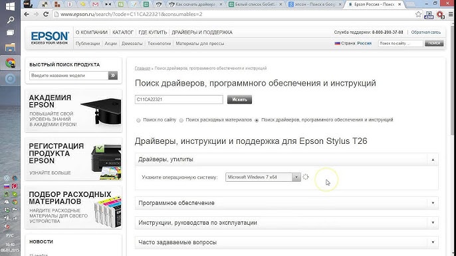The height and width of the screenshot is (256, 456).
Task: Select 'Поиск расходных материалов' radio button
Action: [181, 120]
